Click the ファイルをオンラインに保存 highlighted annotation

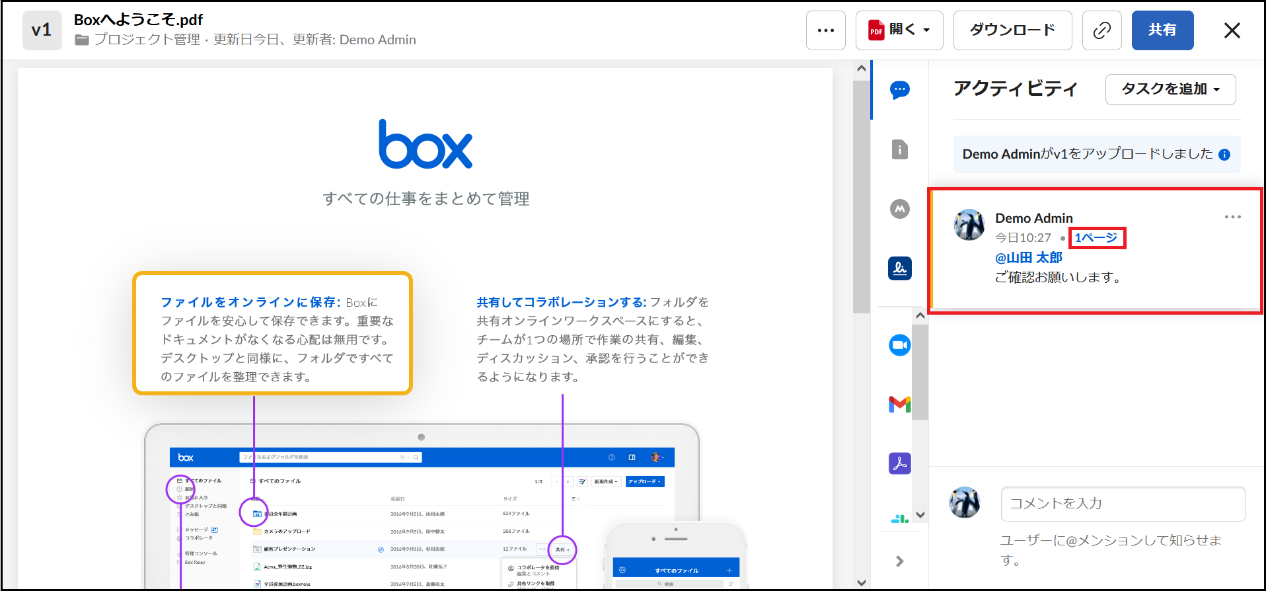tap(272, 333)
